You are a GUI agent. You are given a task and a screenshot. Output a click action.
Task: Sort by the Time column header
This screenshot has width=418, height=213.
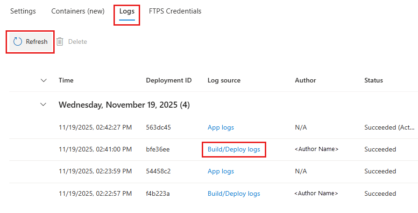(x=66, y=80)
